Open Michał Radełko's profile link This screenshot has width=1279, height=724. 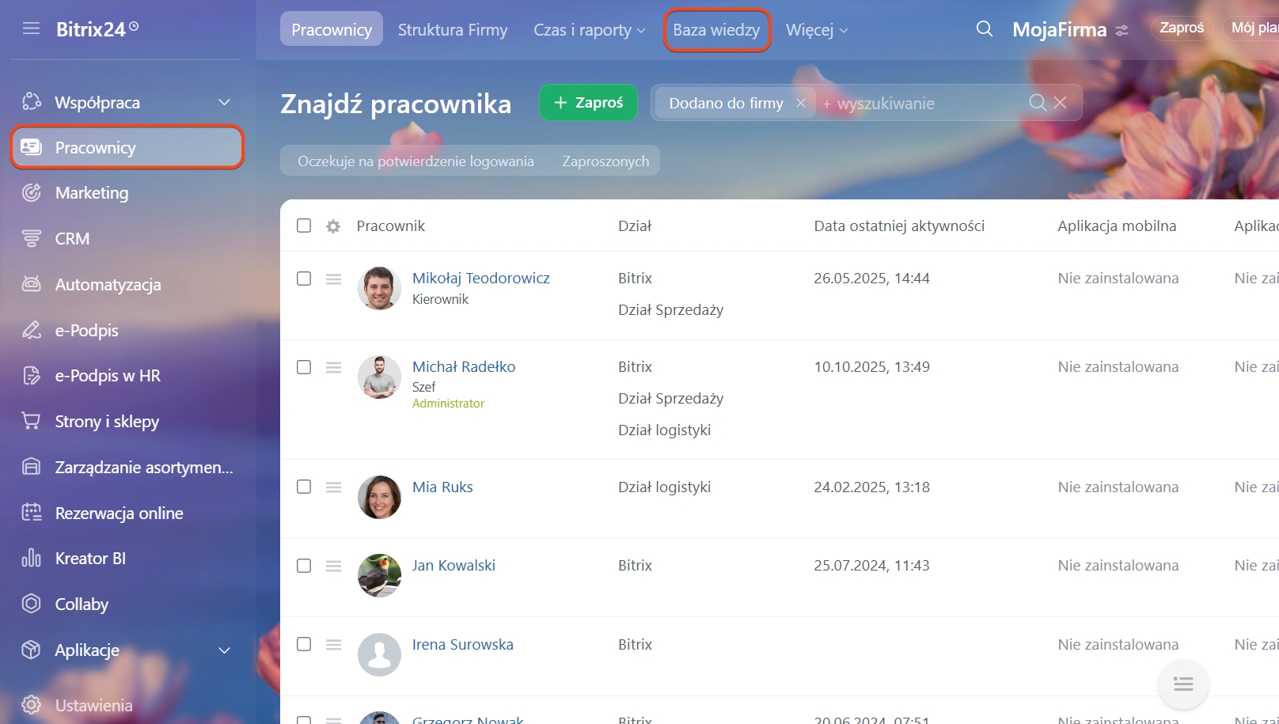pos(463,367)
